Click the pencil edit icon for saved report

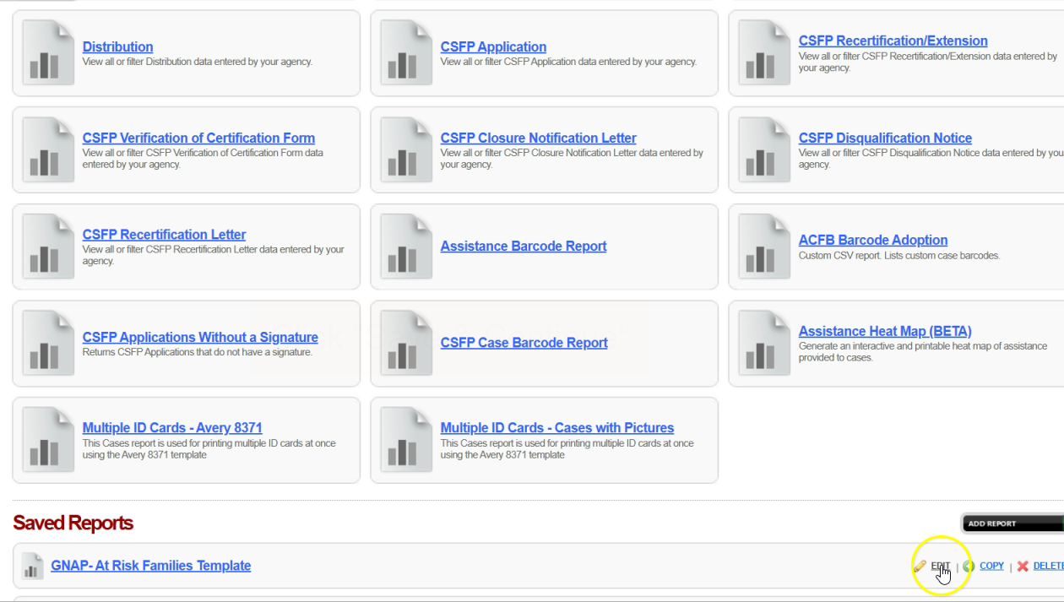click(920, 566)
